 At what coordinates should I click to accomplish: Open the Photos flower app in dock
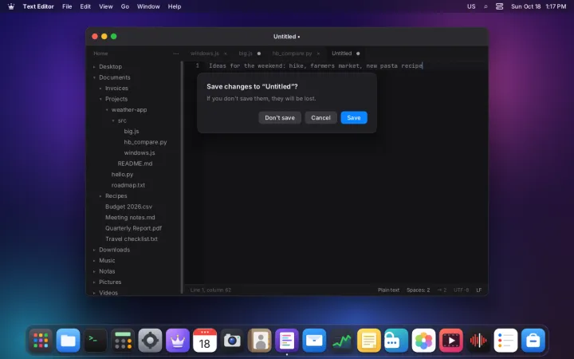[423, 341]
